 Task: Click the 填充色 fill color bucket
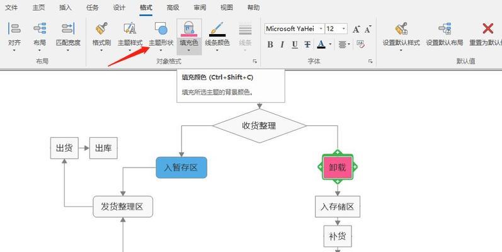pos(189,28)
